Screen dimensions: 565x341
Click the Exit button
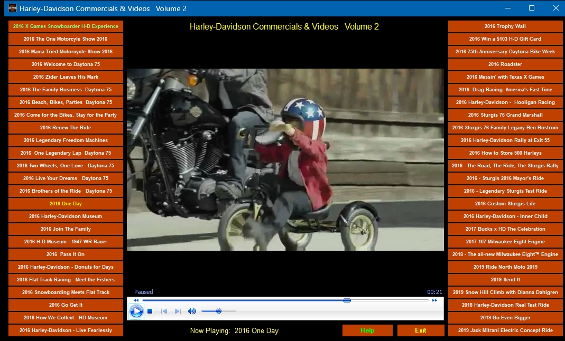421,330
